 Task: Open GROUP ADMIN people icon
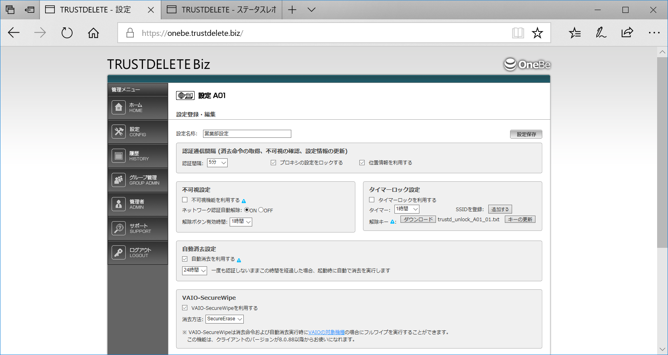click(118, 180)
